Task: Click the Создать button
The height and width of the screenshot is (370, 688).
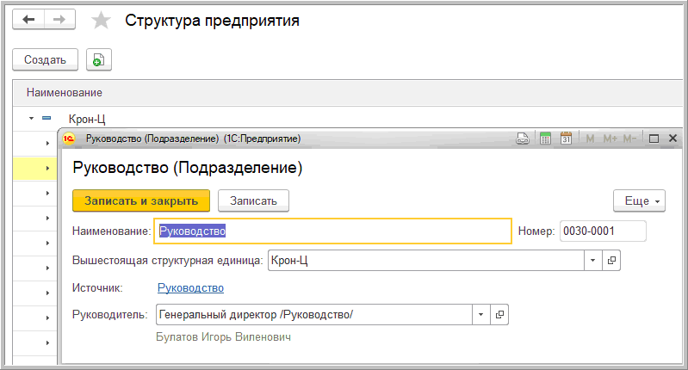Action: [x=45, y=59]
